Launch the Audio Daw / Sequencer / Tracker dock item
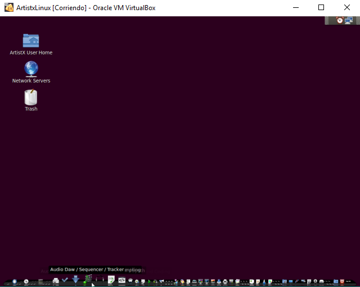The width and height of the screenshot is (360, 287). pos(88,279)
